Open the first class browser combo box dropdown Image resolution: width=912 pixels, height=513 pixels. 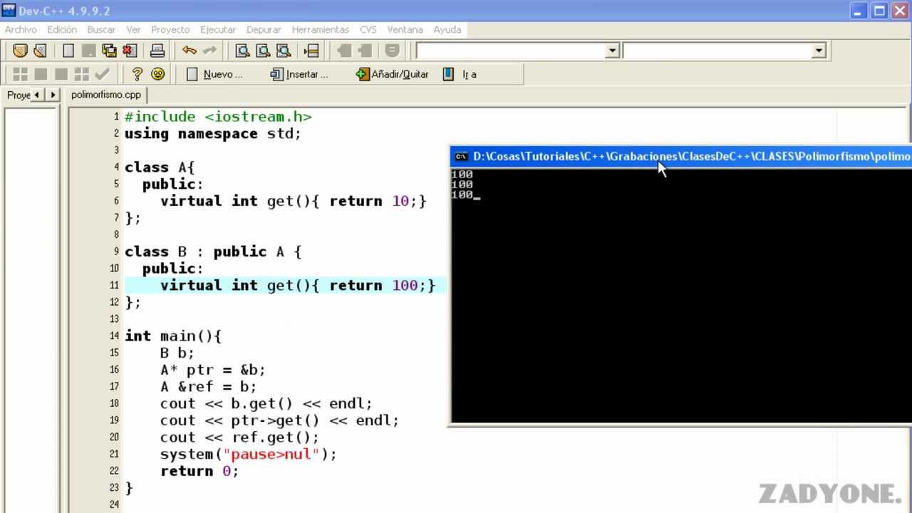click(612, 51)
